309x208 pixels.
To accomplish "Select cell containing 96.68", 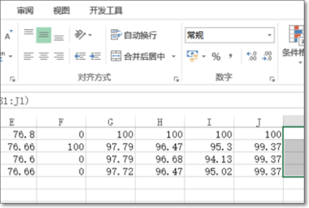I will (160, 159).
